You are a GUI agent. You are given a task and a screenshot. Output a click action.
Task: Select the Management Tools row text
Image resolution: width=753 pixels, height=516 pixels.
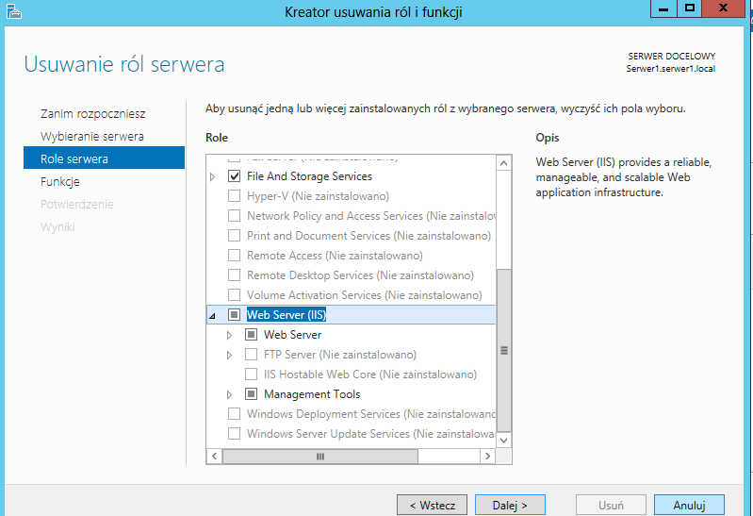pyautogui.click(x=312, y=394)
